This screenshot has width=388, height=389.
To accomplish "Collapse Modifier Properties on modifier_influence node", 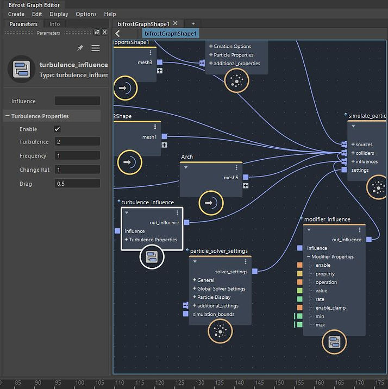I will click(309, 256).
